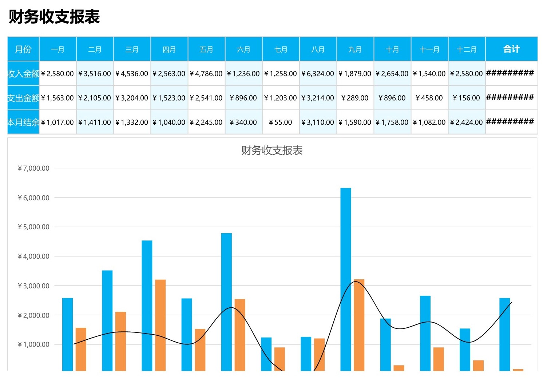Viewport: 551px width, 383px height.
Task: Select the blue income bar for May
Action: click(x=226, y=302)
